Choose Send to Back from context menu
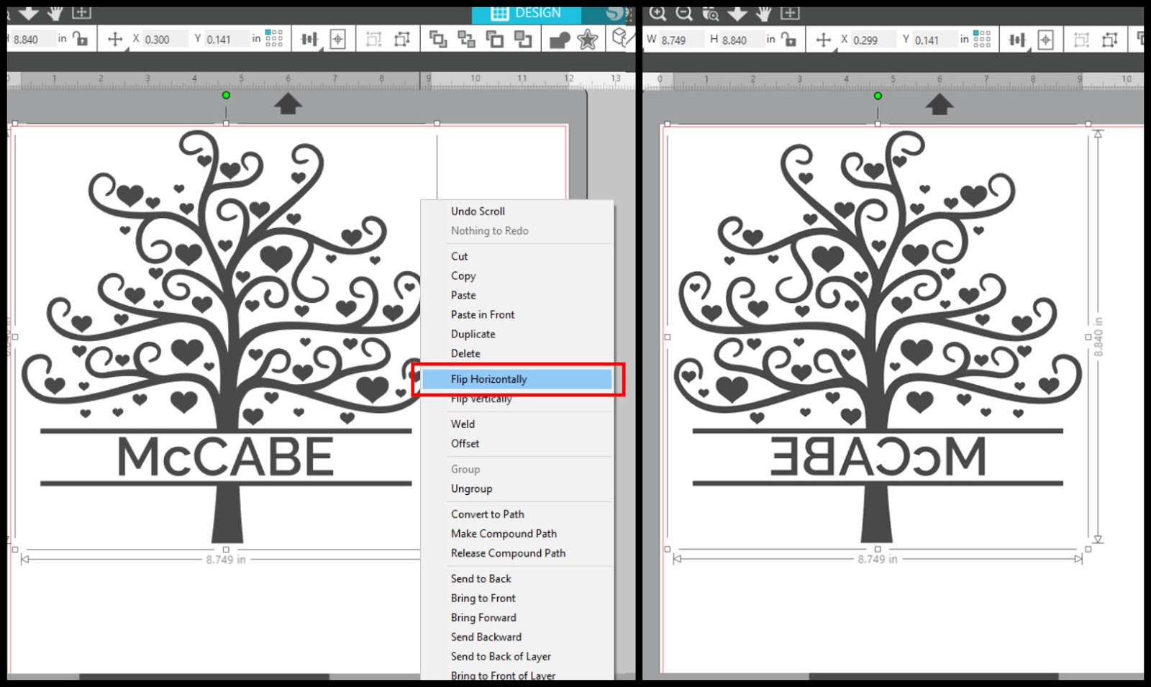The height and width of the screenshot is (687, 1151). [x=481, y=578]
